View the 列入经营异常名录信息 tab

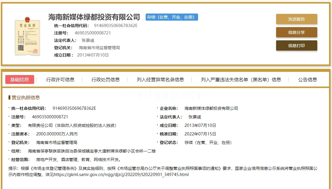click(160, 79)
